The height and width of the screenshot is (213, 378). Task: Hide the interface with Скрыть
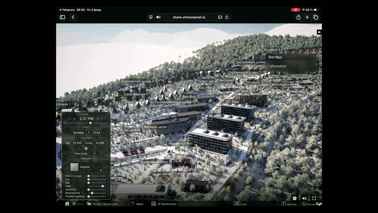[x=78, y=204]
